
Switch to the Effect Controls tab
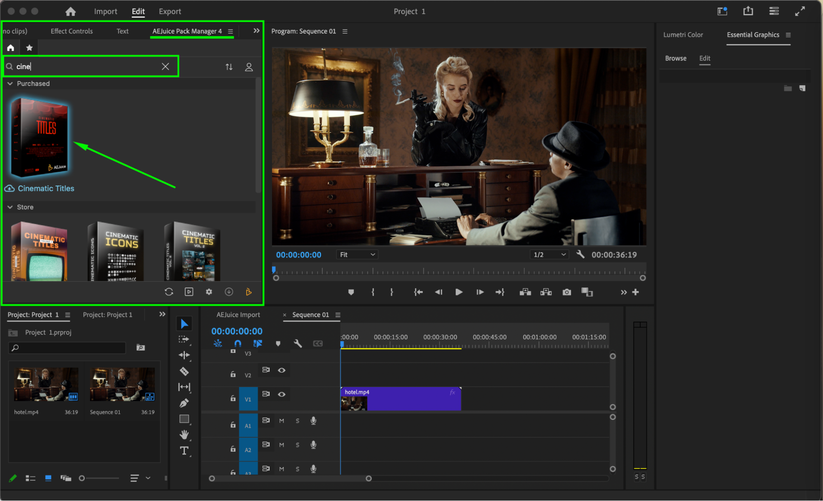click(x=72, y=31)
